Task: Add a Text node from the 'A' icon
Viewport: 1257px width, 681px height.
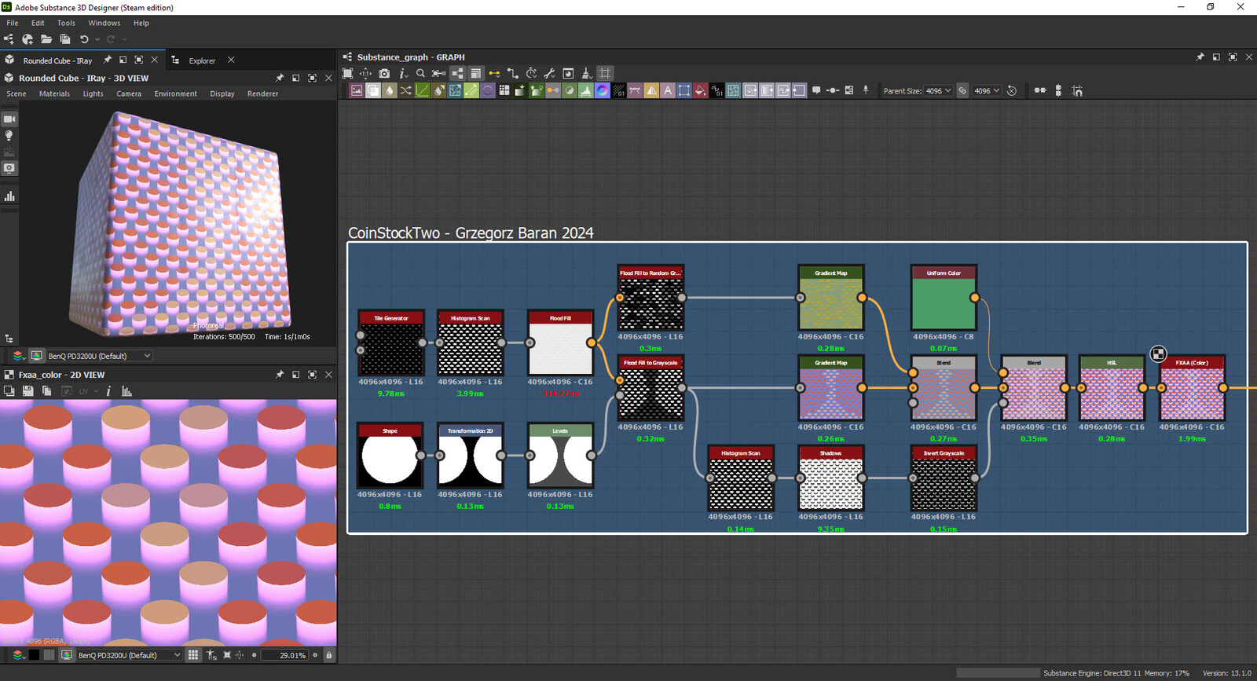Action: (668, 90)
